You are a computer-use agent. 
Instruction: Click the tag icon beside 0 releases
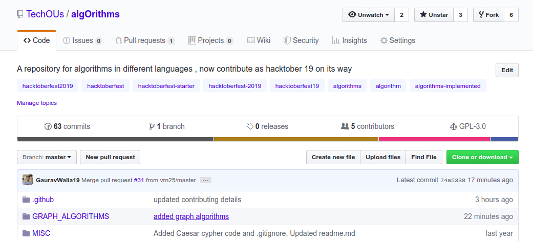point(250,126)
